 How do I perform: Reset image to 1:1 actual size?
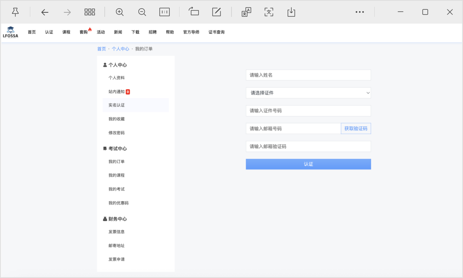[165, 12]
